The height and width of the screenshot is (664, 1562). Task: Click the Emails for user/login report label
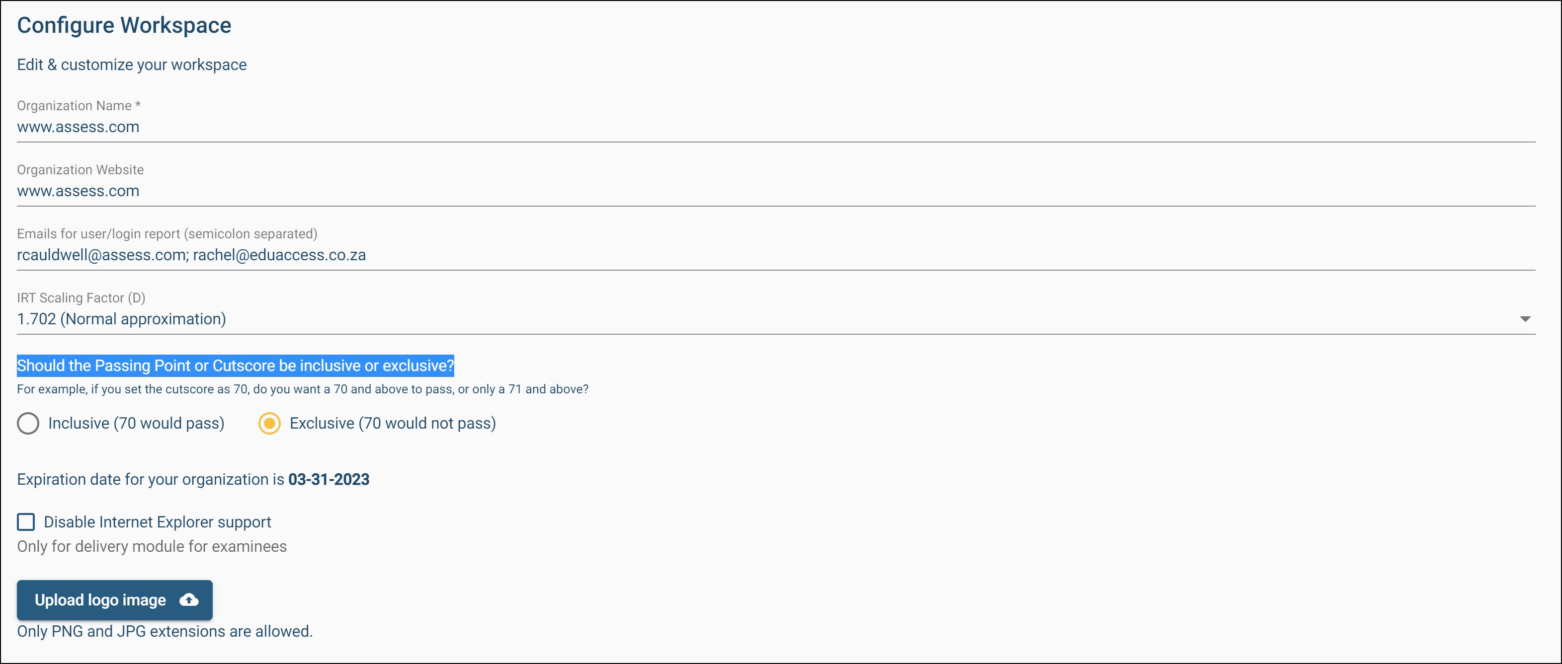[167, 234]
